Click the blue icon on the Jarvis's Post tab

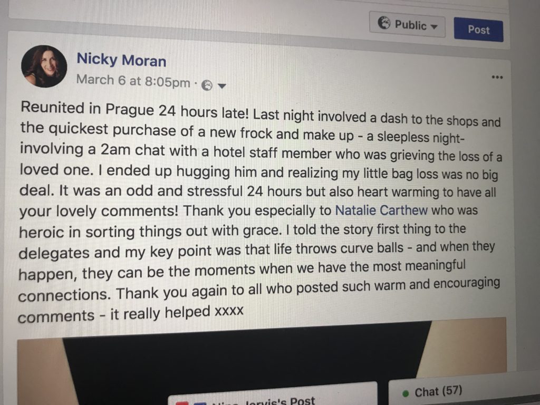point(201,403)
